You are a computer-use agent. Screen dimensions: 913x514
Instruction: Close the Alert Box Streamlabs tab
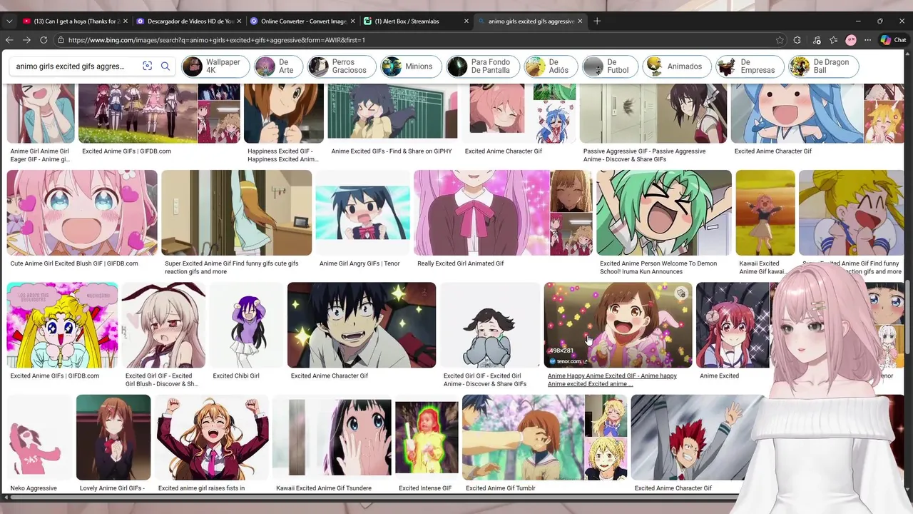pyautogui.click(x=466, y=21)
